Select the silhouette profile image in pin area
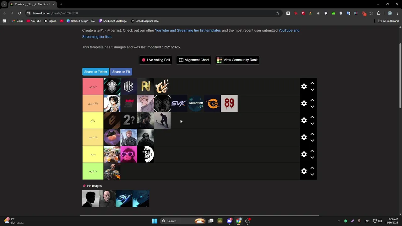Viewport: 402px width, 226px height. click(90, 198)
